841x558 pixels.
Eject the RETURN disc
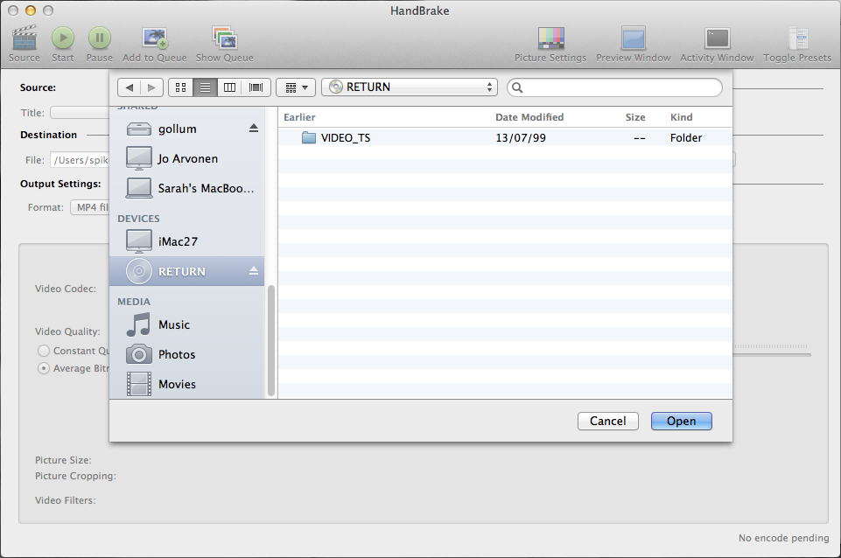(254, 271)
